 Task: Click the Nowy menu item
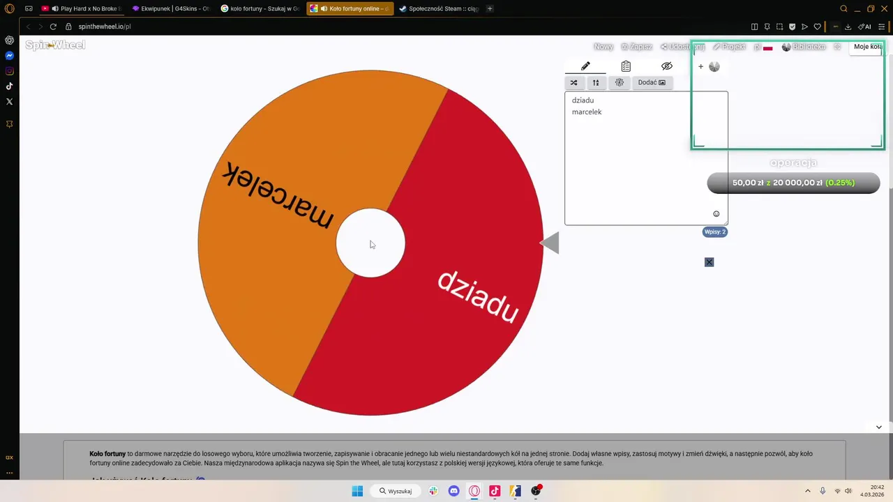[603, 47]
